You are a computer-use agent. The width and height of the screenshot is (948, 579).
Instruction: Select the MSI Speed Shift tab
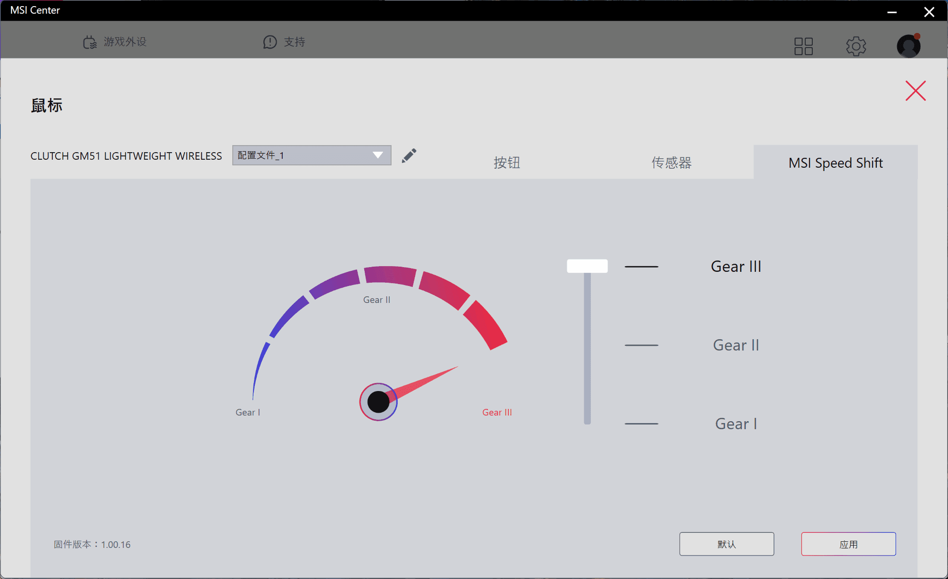point(835,162)
